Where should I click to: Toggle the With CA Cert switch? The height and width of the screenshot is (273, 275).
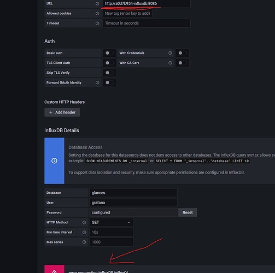point(182,63)
